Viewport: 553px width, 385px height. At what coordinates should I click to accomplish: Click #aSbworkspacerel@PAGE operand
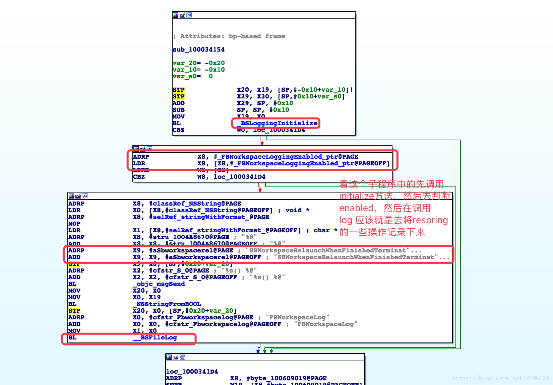tap(191, 250)
